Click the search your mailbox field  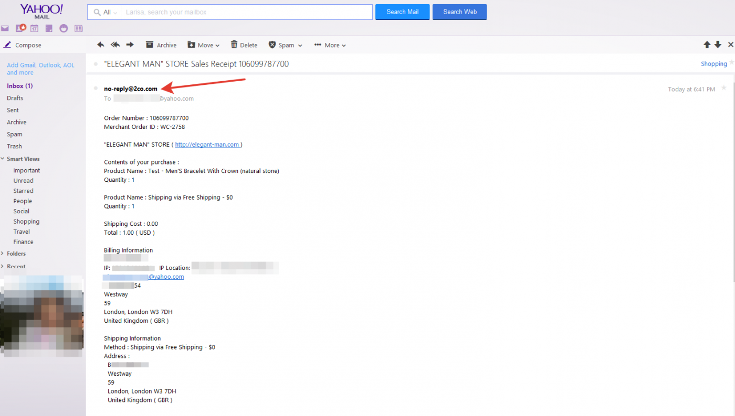click(247, 12)
